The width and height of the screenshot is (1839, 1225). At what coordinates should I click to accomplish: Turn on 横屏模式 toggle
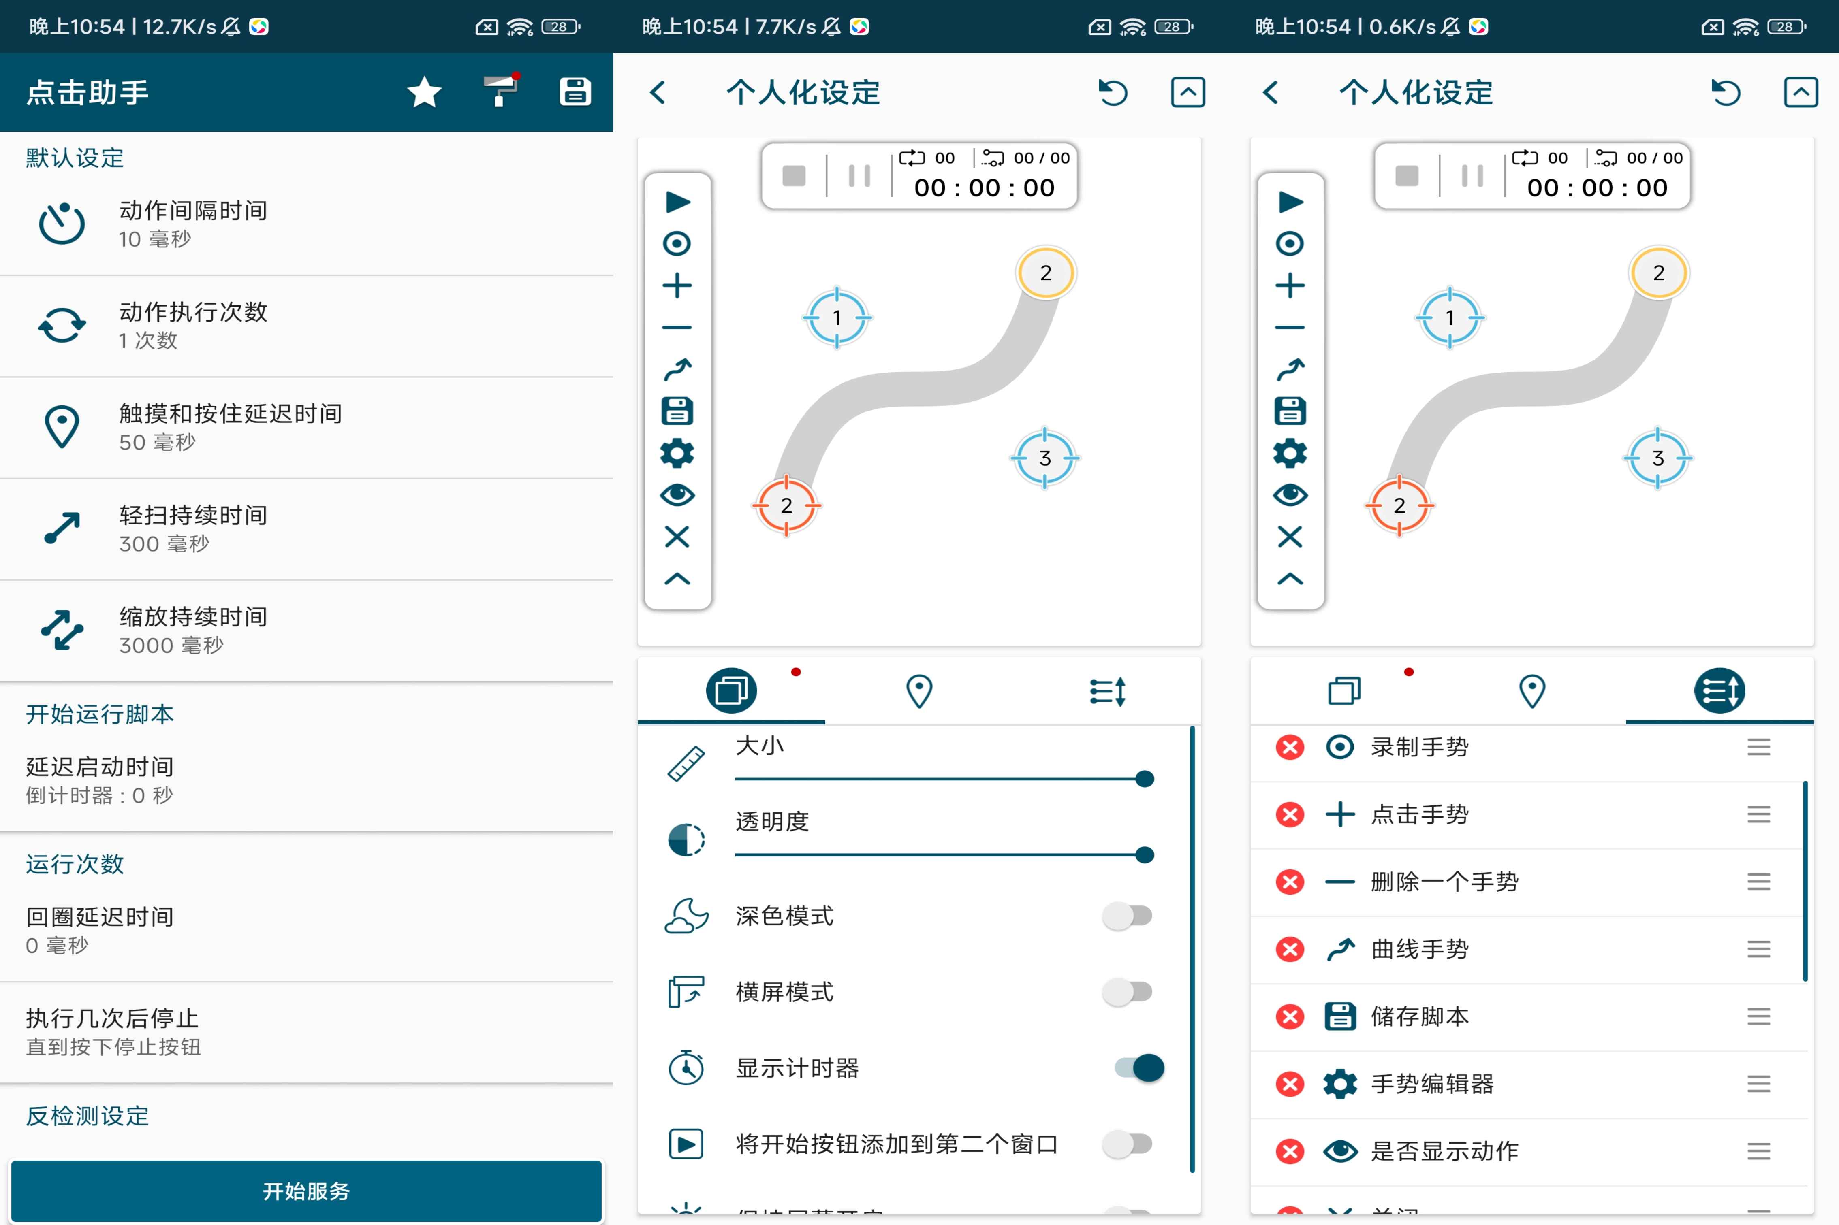point(1127,991)
